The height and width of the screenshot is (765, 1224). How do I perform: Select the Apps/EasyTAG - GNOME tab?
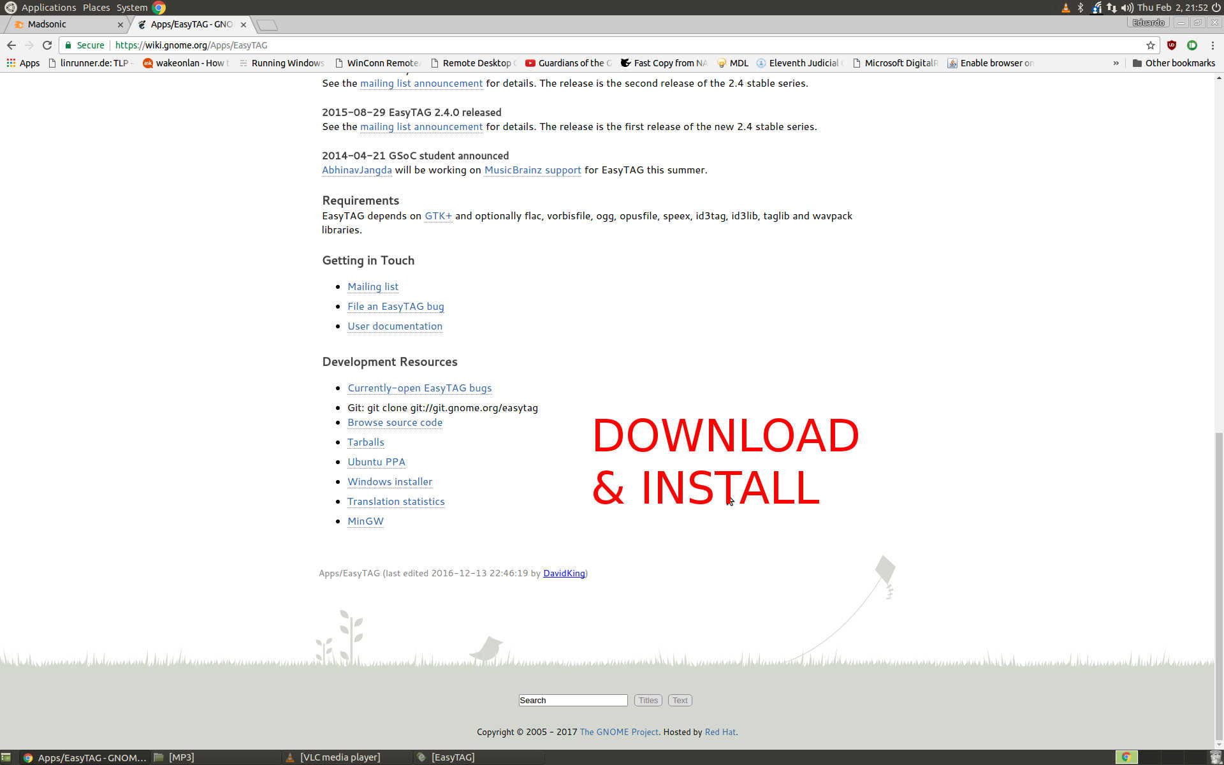(x=191, y=24)
